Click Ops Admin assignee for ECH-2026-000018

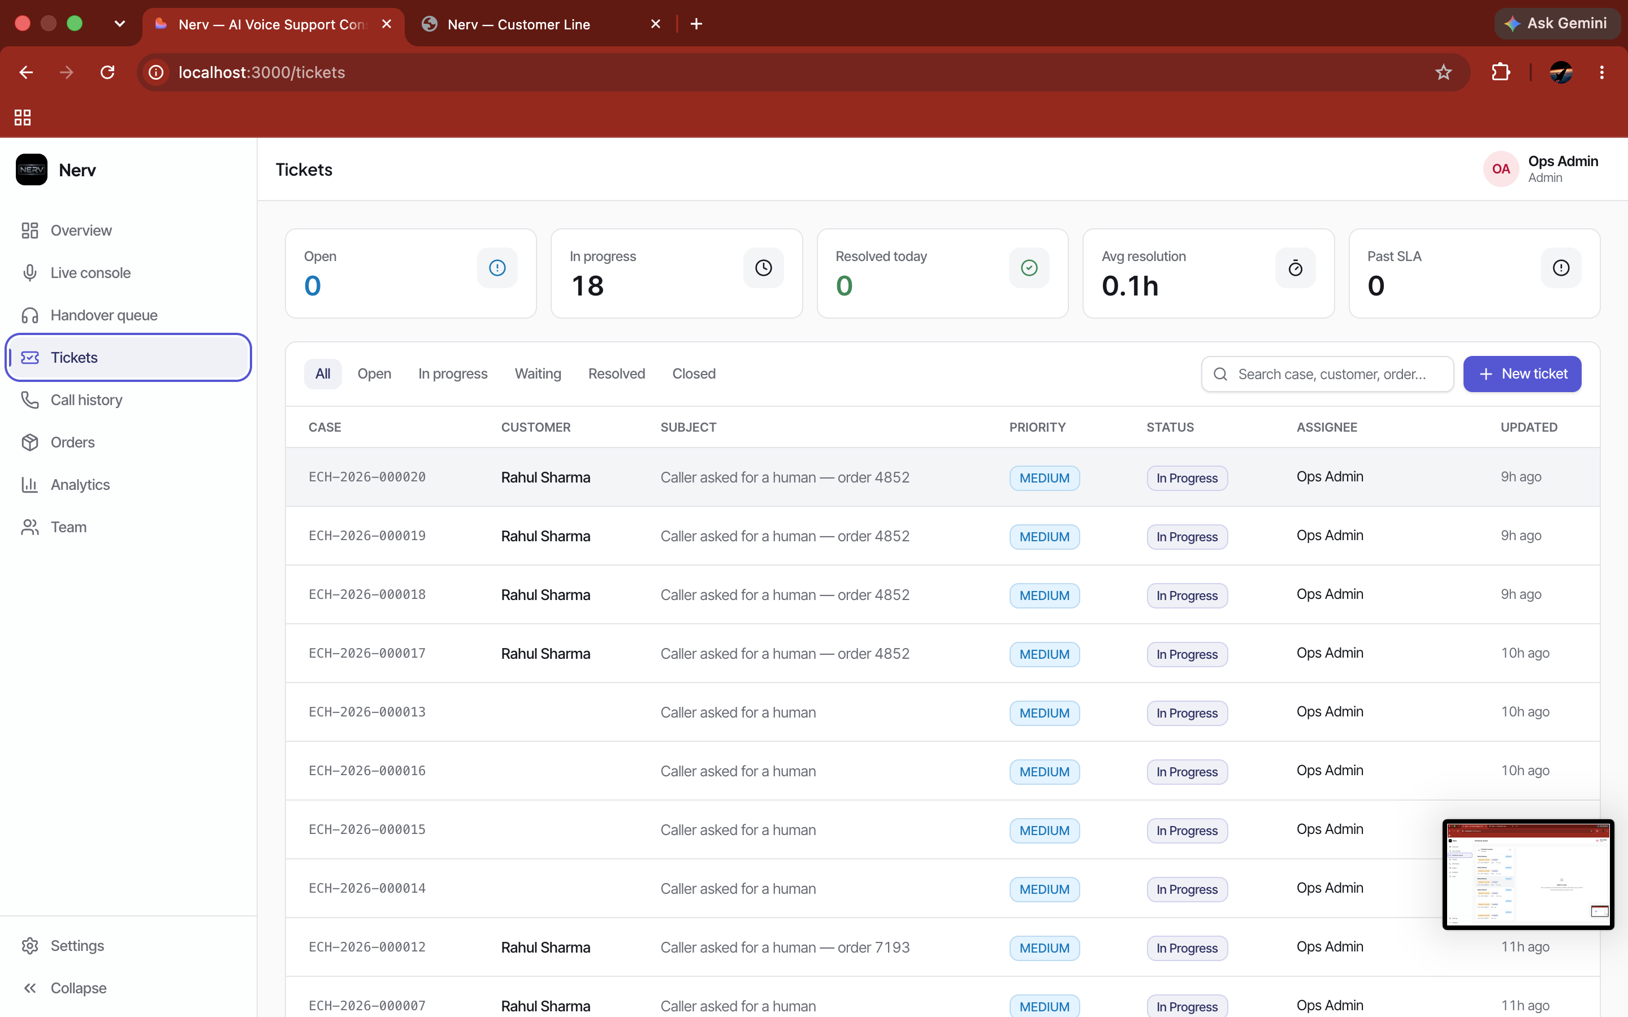(x=1330, y=594)
